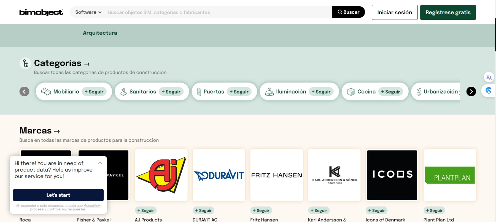Click the BIM object search input field
496x222 pixels.
[x=217, y=12]
